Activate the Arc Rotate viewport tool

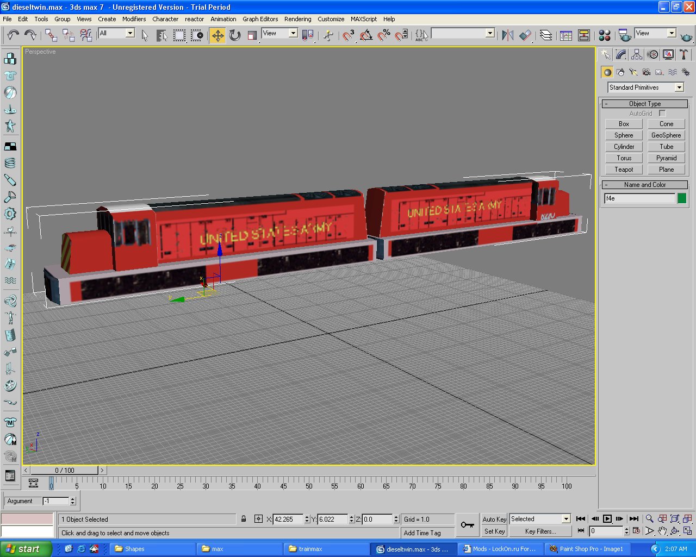pyautogui.click(x=675, y=531)
